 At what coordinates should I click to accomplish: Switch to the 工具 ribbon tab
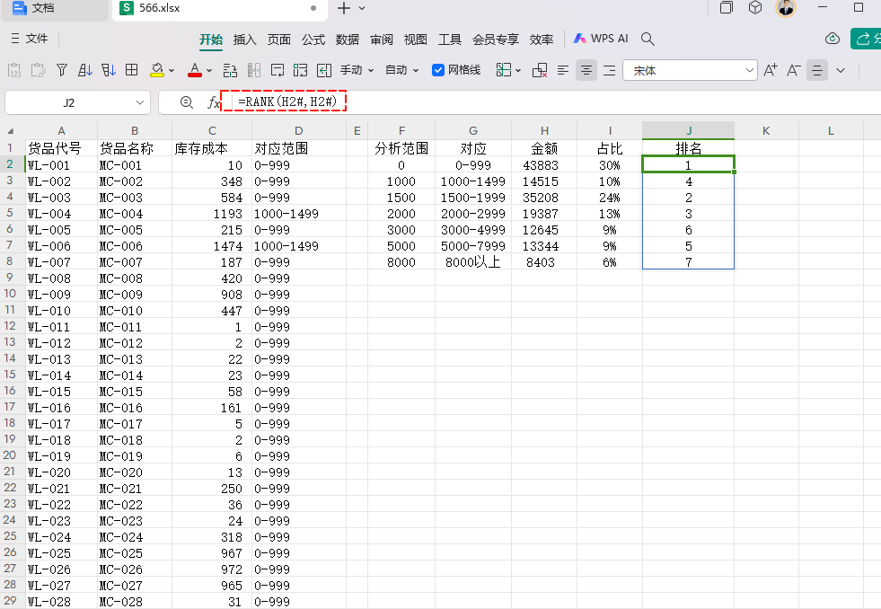click(x=450, y=40)
